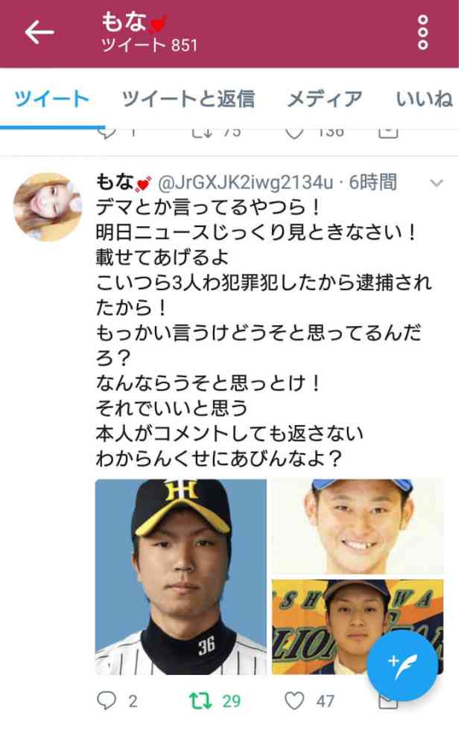Tap the back arrow in header

click(39, 33)
